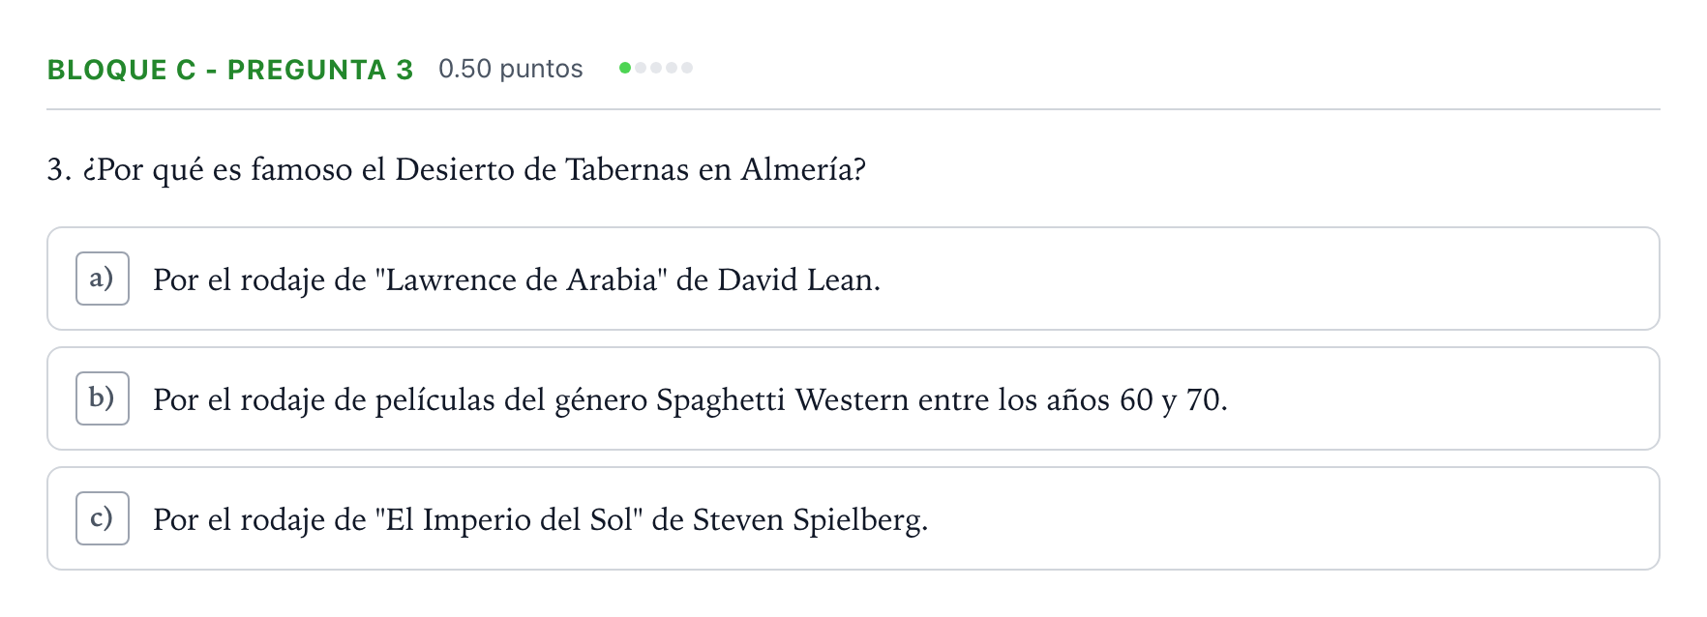Image resolution: width=1707 pixels, height=617 pixels.
Task: Click the fourth gray progress dot
Action: point(672,68)
